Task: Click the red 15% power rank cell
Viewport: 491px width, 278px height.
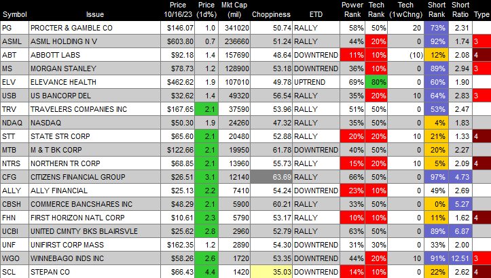Action: point(352,163)
